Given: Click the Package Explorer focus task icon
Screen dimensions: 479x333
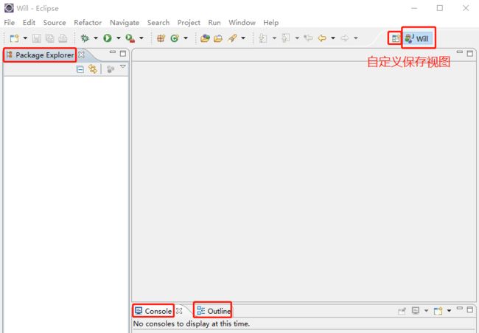Looking at the screenshot, I should click(x=111, y=69).
